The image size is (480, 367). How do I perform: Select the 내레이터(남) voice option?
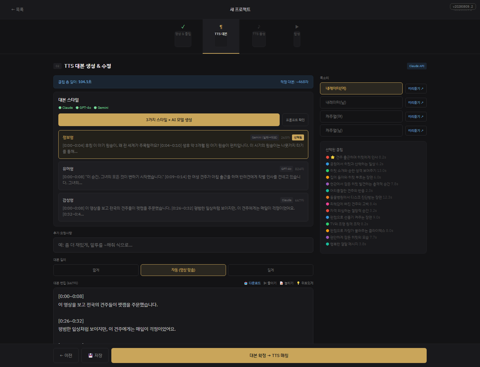coord(361,102)
